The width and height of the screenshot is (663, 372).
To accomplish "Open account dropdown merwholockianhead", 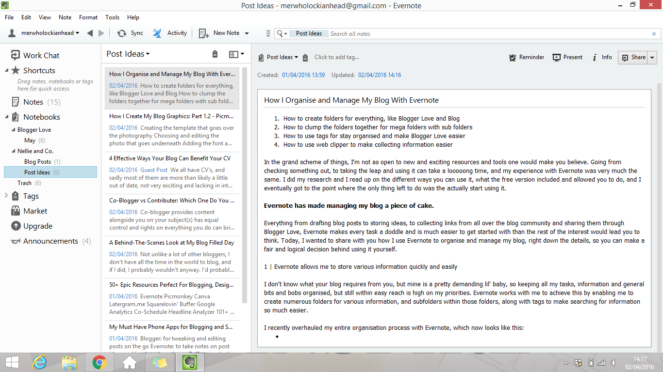I will [x=50, y=33].
